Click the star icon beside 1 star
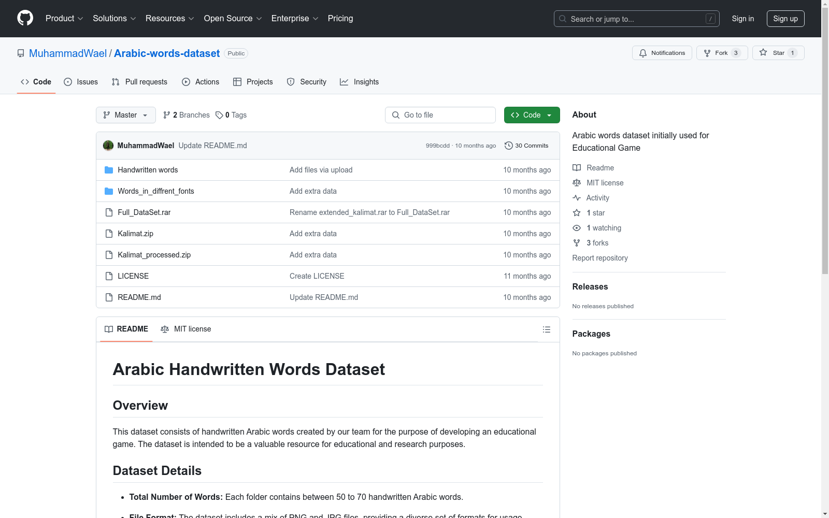829x518 pixels. click(577, 213)
